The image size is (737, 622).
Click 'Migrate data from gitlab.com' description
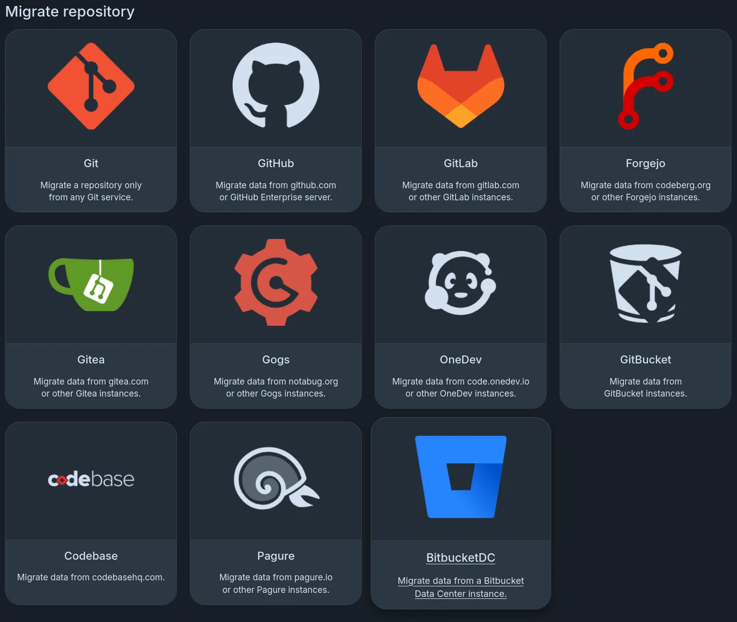(461, 191)
